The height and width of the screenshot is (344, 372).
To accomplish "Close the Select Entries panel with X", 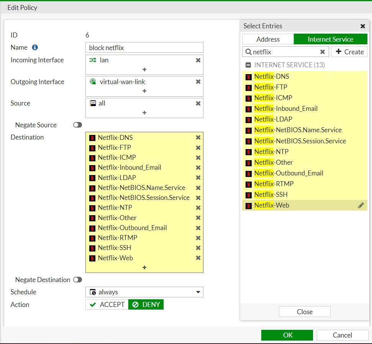I will pyautogui.click(x=362, y=26).
